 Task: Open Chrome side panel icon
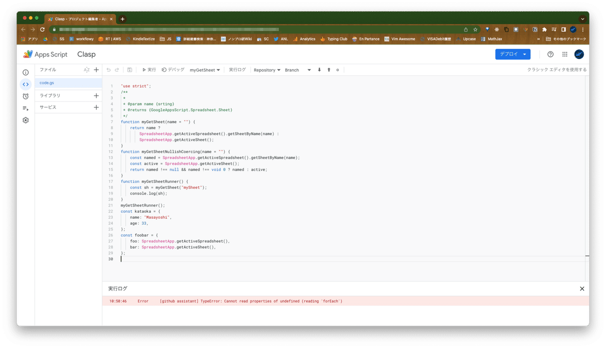point(564,29)
